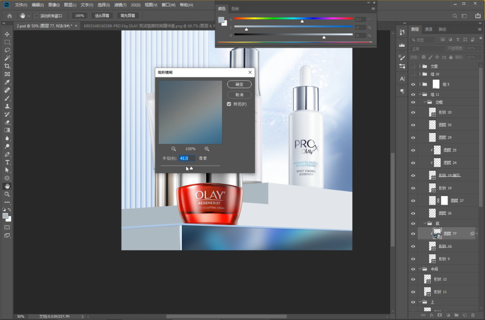Open the layer blend mode dropdown 正常

pyautogui.click(x=428, y=49)
